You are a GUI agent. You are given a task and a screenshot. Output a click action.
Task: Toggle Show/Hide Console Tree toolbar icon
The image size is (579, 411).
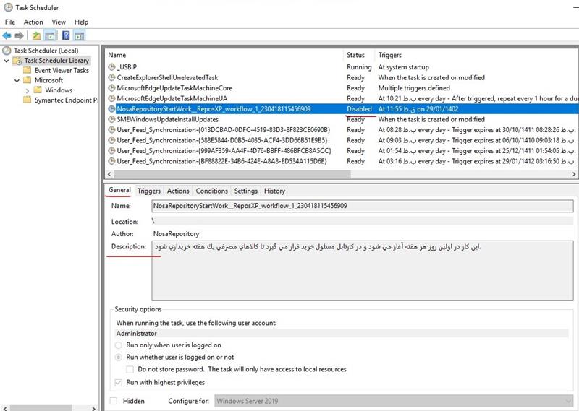pyautogui.click(x=50, y=35)
